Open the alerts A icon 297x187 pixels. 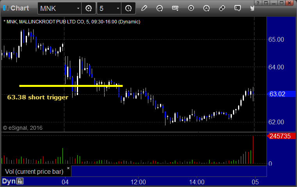pos(206,8)
